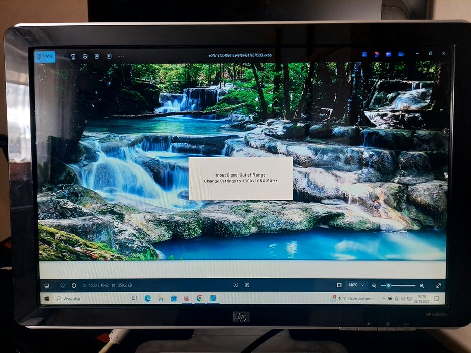Image resolution: width=471 pixels, height=353 pixels.
Task: Open the notification center icon
Action: pos(436,299)
